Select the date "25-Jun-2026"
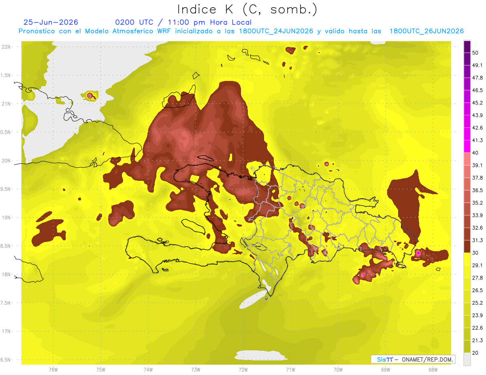The height and width of the screenshot is (375, 486). [x=51, y=23]
